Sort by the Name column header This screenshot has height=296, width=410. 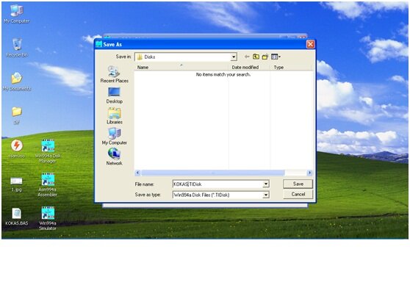click(x=181, y=67)
